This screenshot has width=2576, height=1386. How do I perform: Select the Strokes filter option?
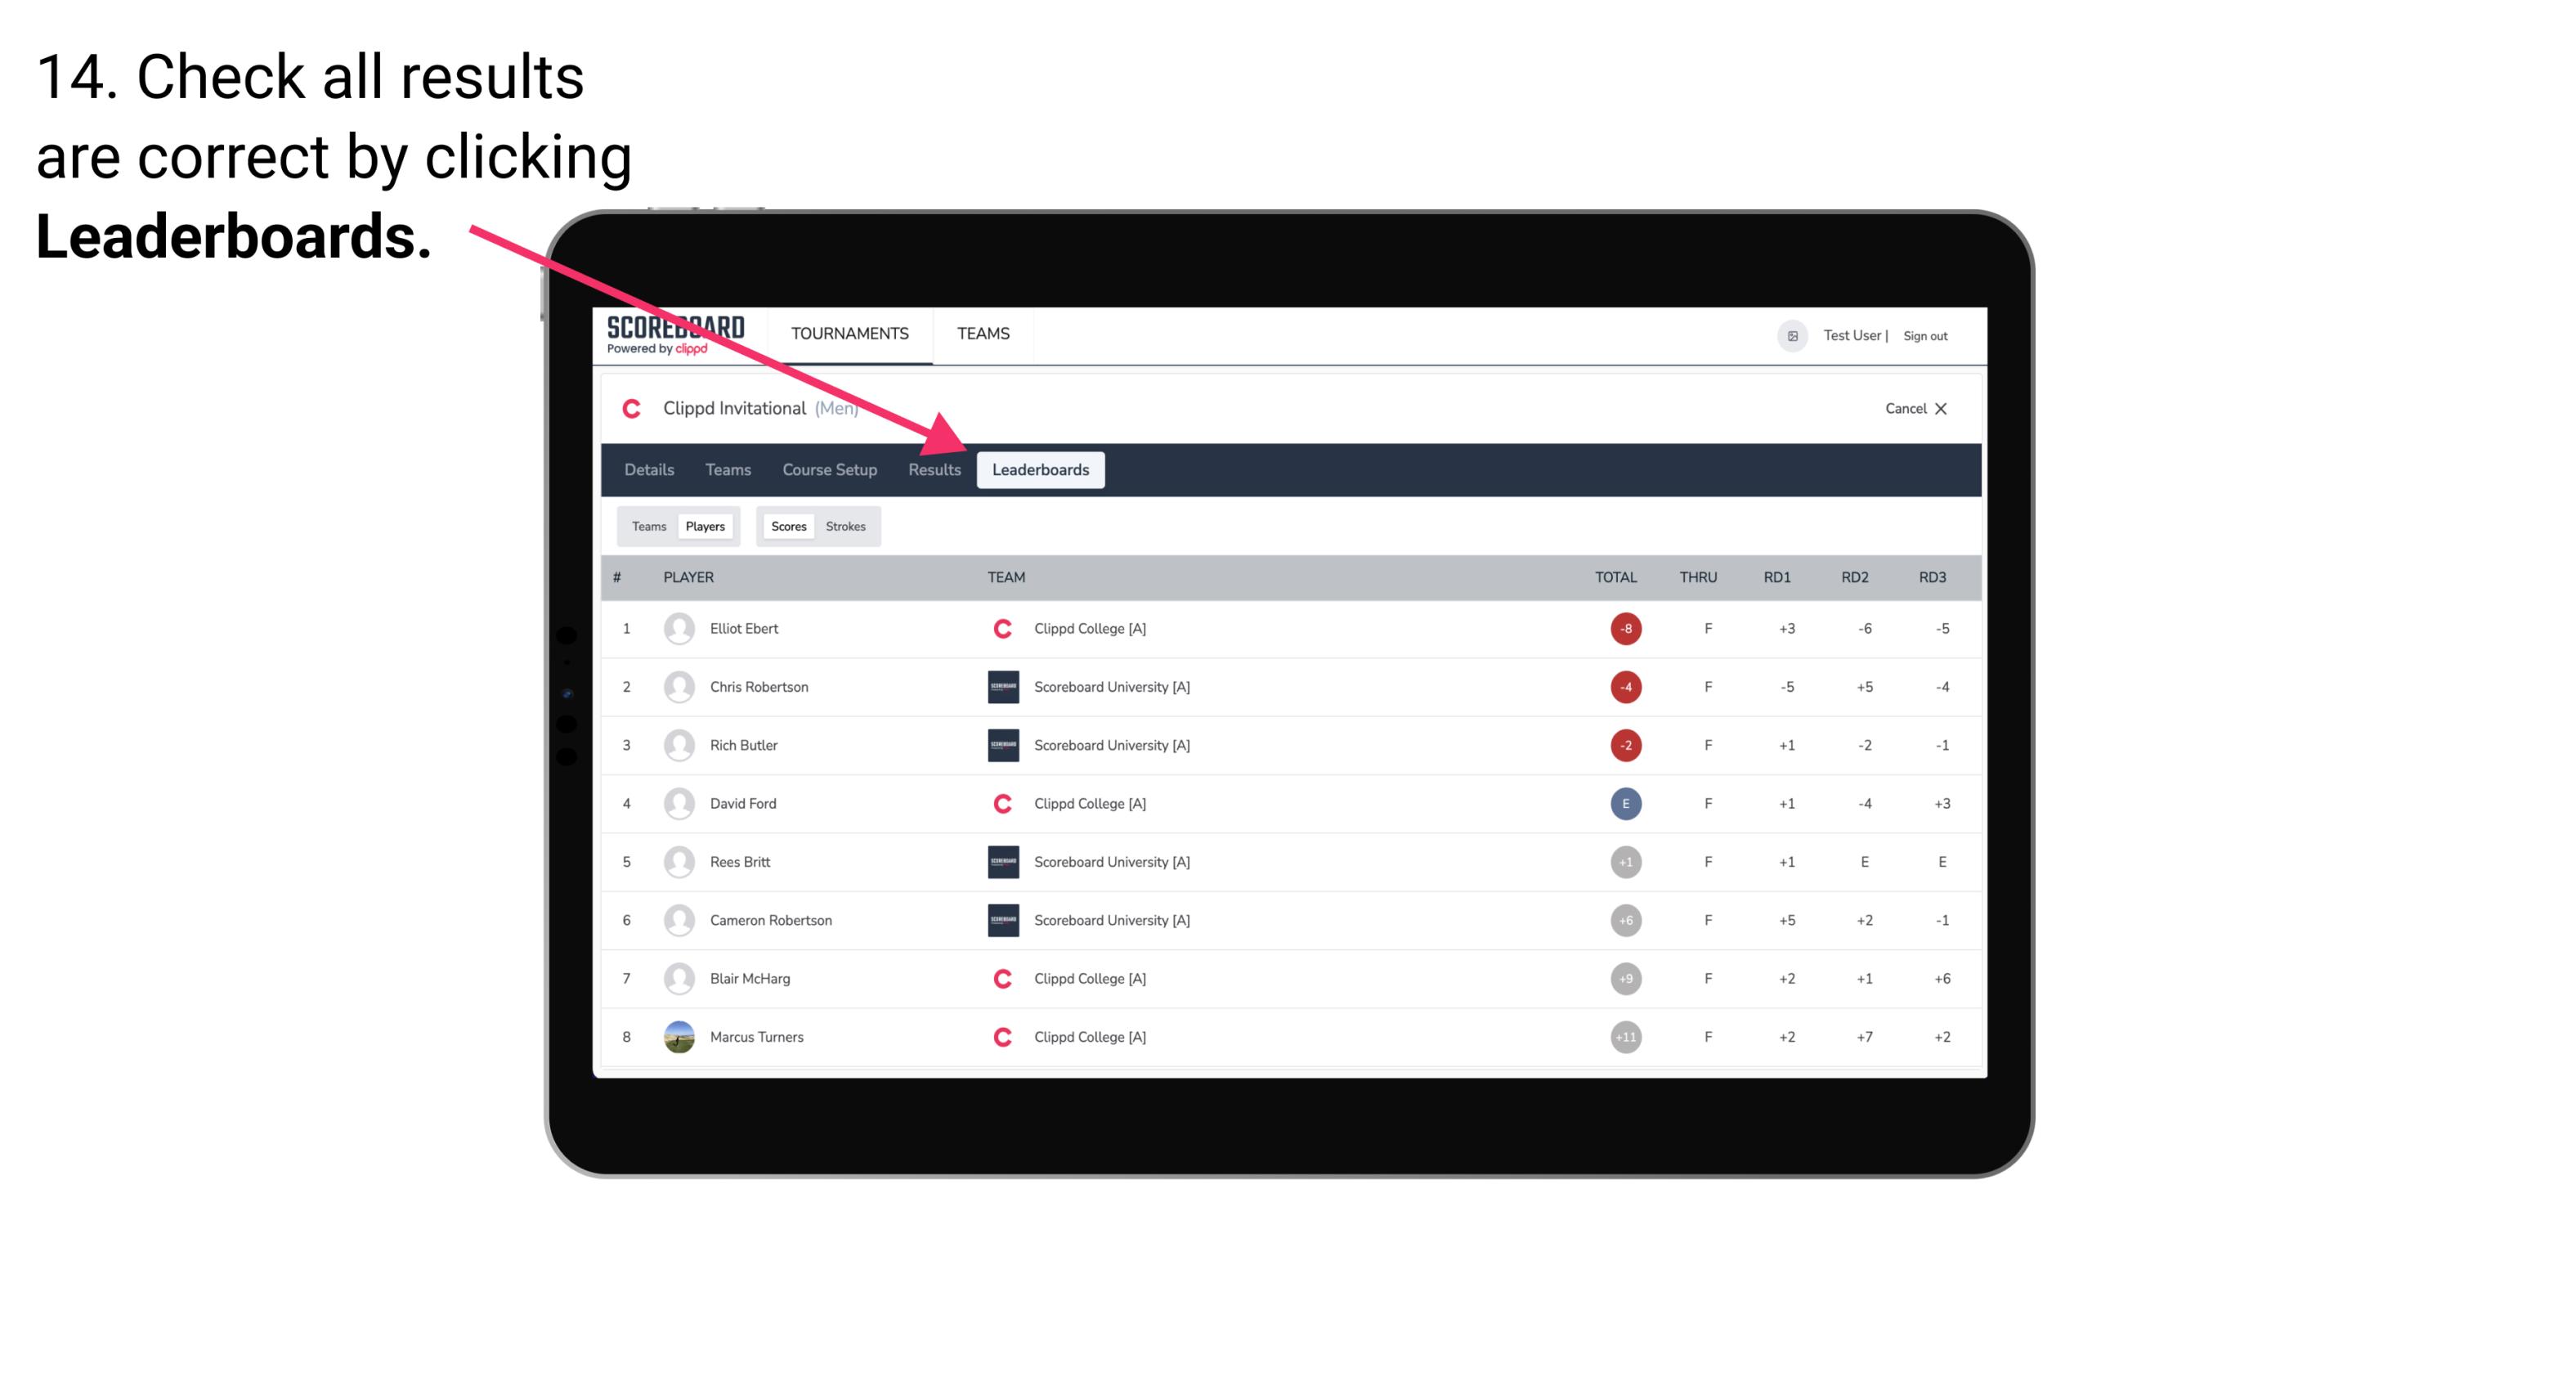pos(846,526)
